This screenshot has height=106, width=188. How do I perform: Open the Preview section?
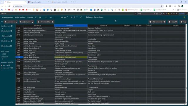coord(30,17)
